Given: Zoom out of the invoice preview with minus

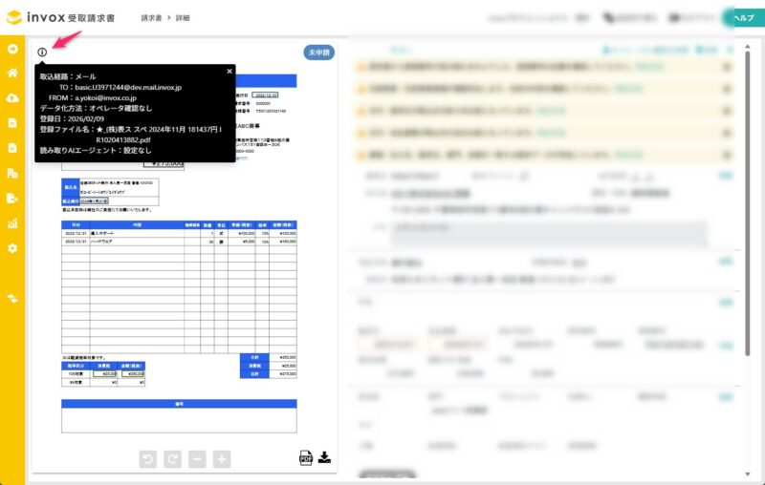Looking at the screenshot, I should 197,459.
